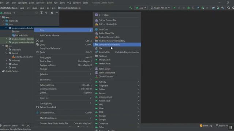Open the Device Manager toolbar icon
The height and width of the screenshot is (131, 234).
pos(218,8)
